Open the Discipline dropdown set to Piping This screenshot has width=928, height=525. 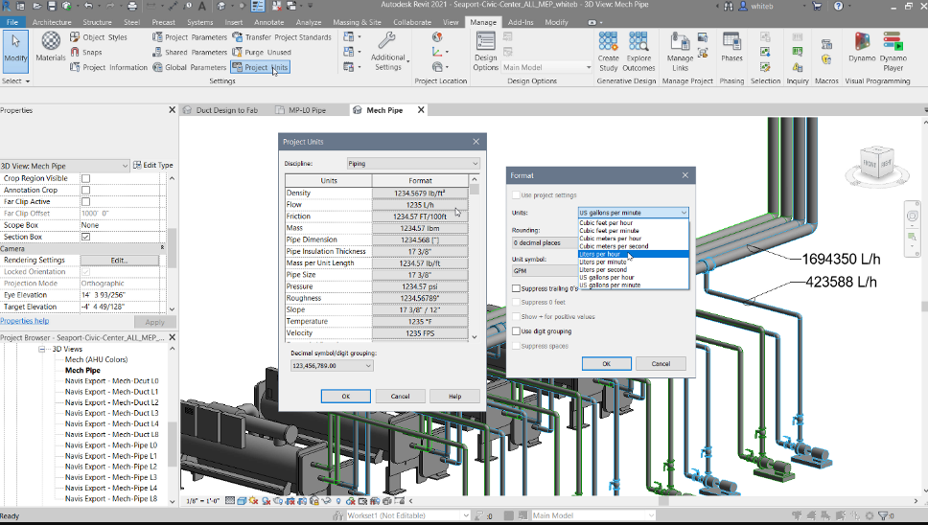pos(412,164)
